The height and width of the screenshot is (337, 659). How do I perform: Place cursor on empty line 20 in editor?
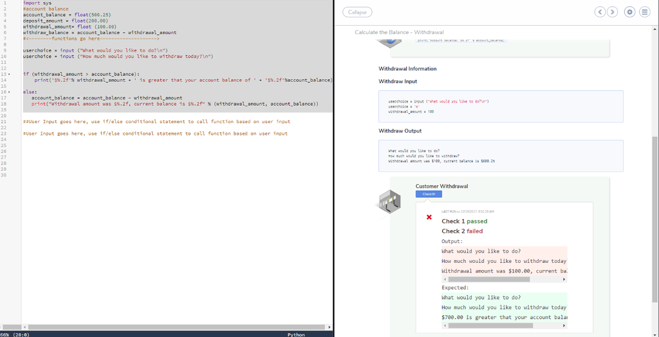click(x=129, y=116)
